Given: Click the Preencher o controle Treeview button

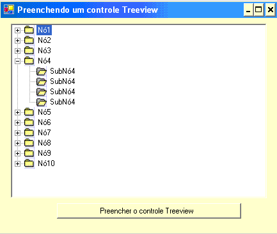Looking at the screenshot, I should pos(149,211).
